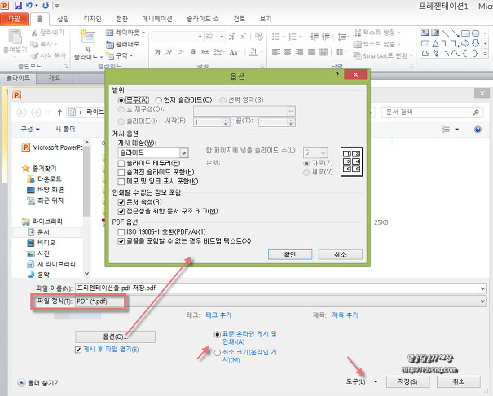Check ISO 19005-1 compliance (PDF/A) option

pyautogui.click(x=121, y=233)
